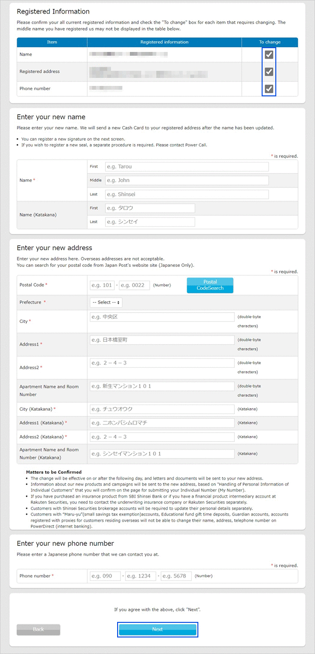This screenshot has height=654, width=315.
Task: Click the Katakana Last name field
Action: click(150, 222)
